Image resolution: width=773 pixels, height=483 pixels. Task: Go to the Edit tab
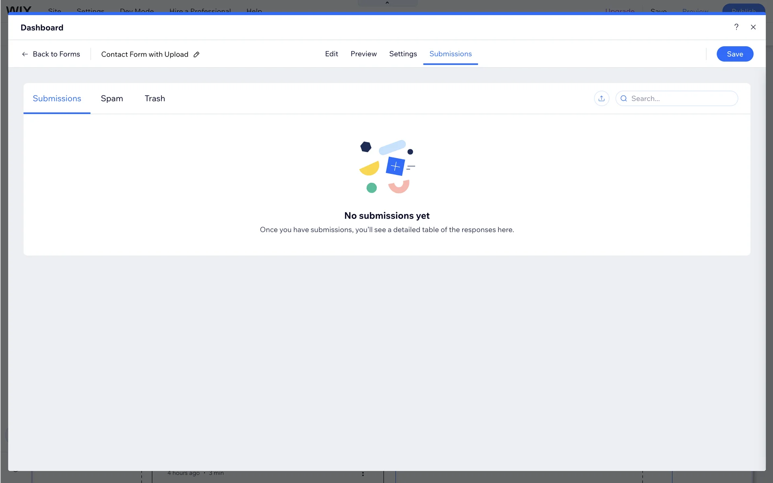(331, 54)
